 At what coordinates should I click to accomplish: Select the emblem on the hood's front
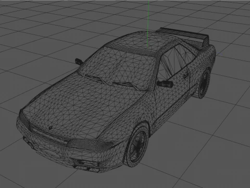click(50, 128)
